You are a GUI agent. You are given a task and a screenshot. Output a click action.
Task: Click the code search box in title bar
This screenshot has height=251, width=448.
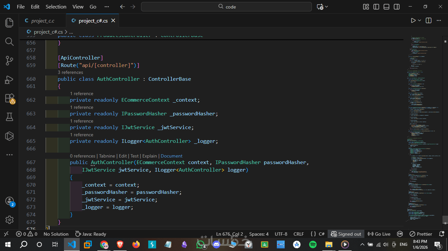pos(226,7)
